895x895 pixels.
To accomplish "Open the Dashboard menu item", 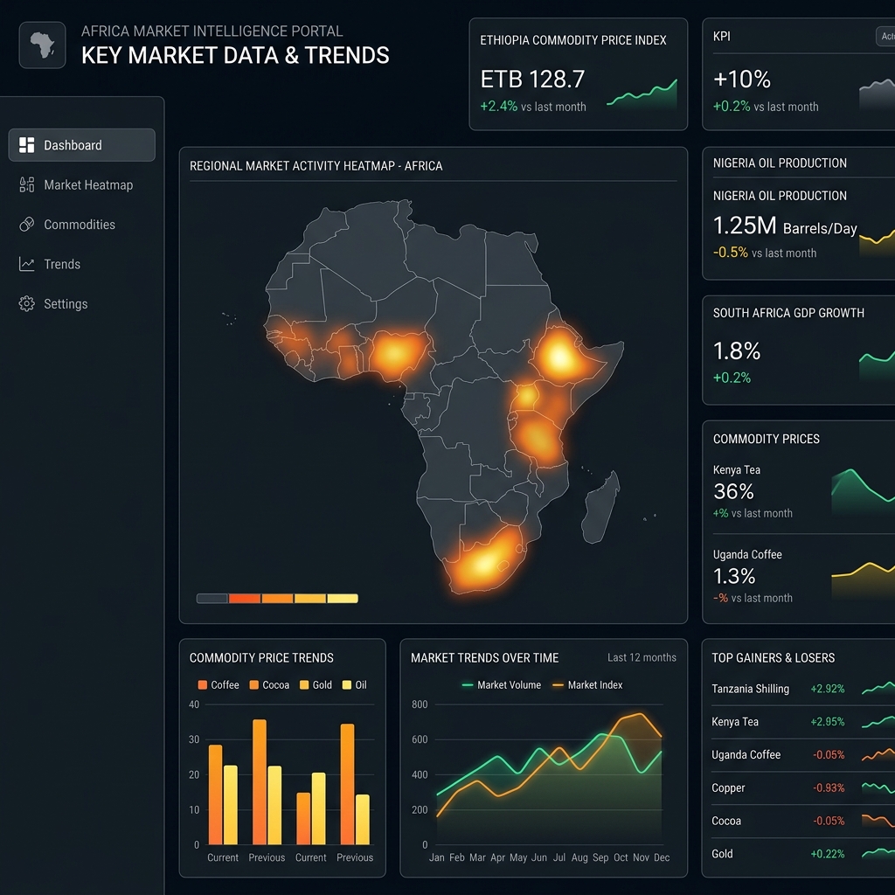I will pyautogui.click(x=81, y=145).
